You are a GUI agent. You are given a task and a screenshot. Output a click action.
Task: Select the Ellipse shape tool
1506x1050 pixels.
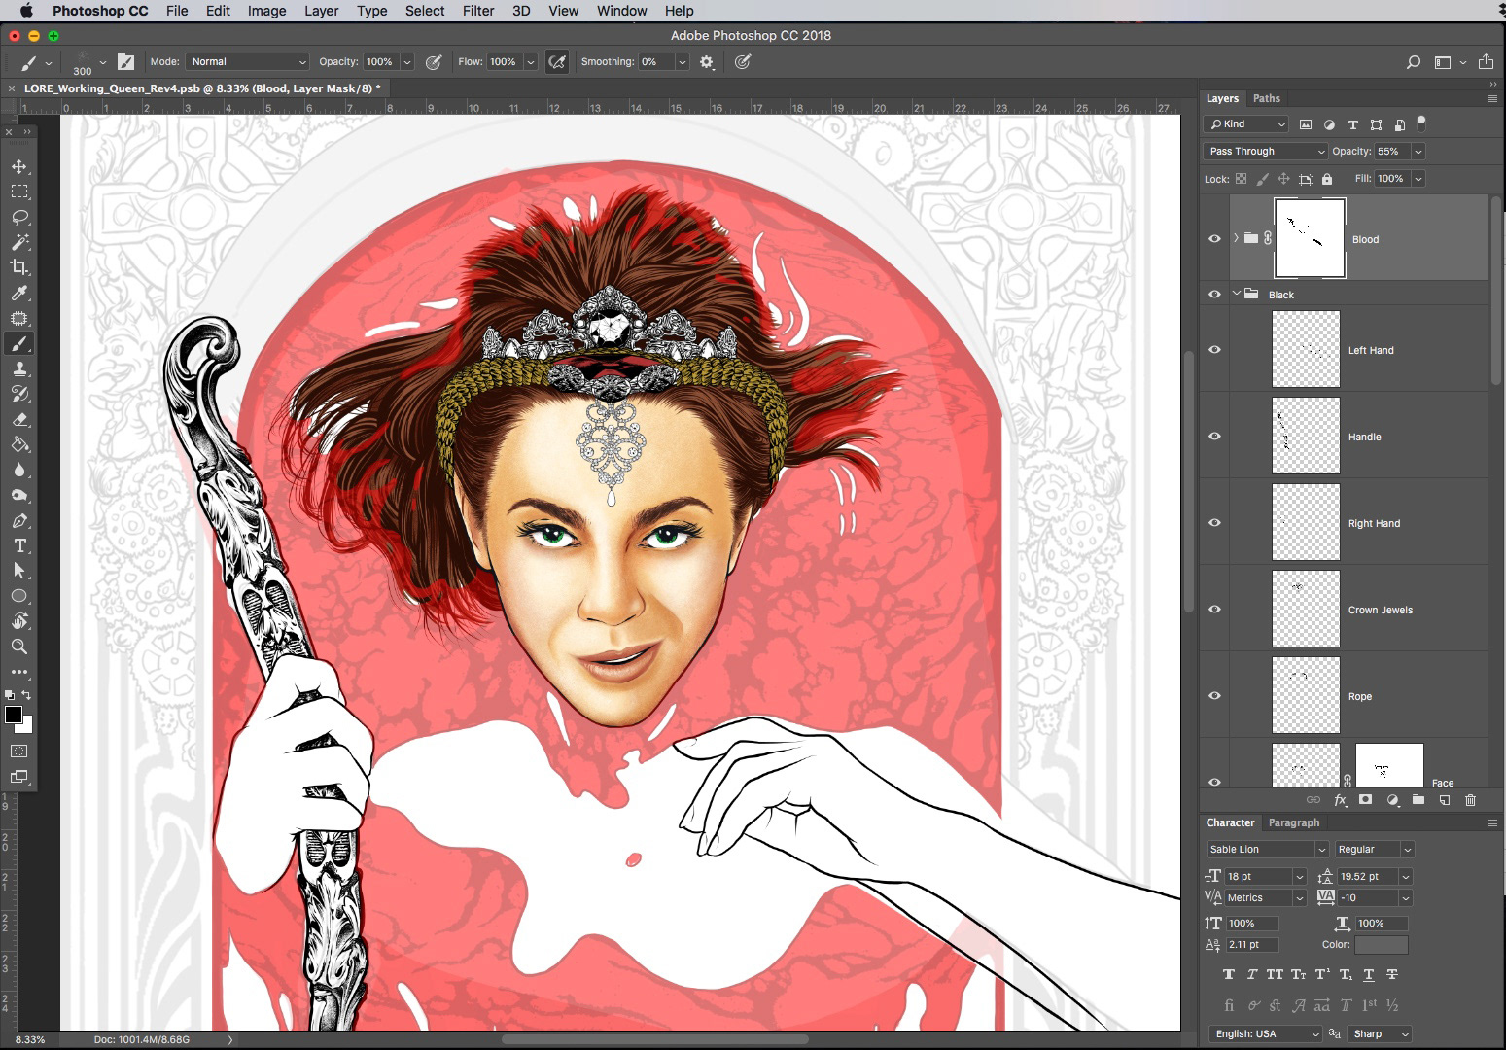click(x=19, y=596)
